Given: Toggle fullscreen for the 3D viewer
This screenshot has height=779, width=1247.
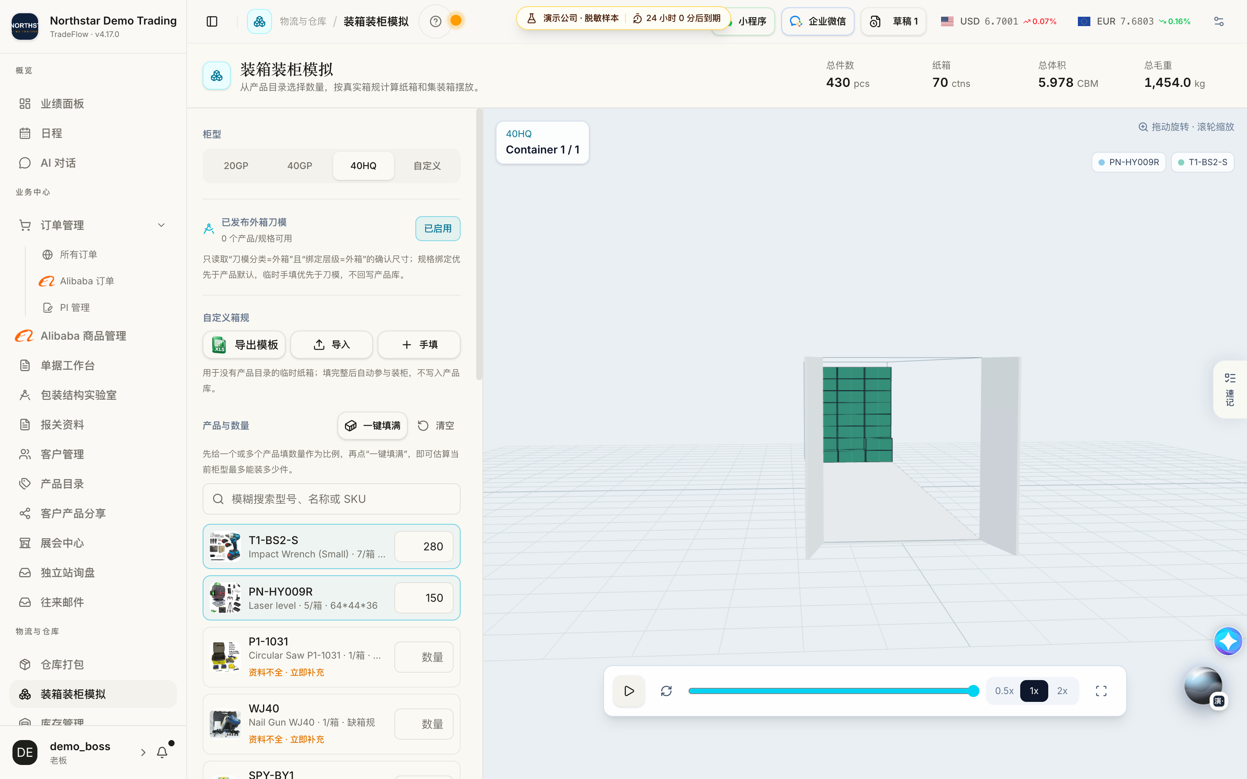Looking at the screenshot, I should coord(1101,691).
